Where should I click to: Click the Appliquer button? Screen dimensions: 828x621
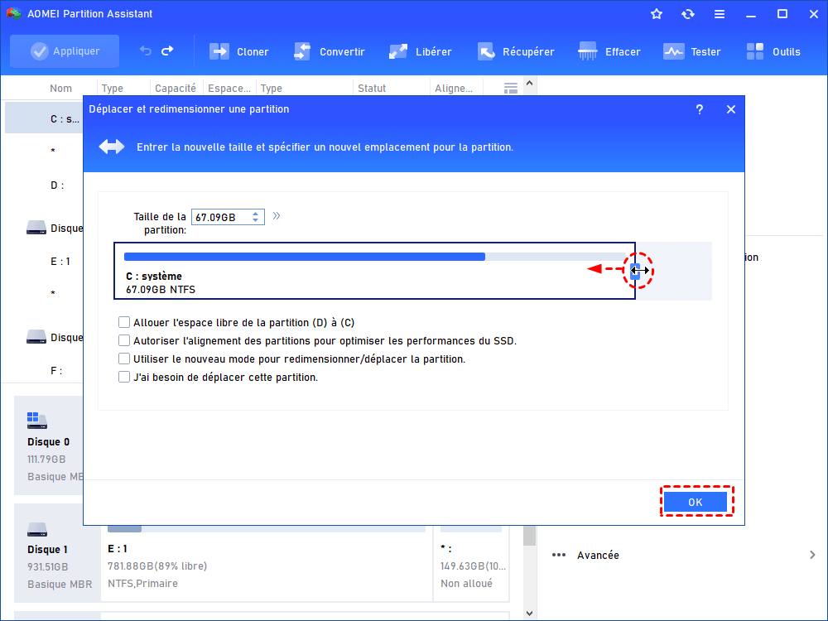click(x=65, y=51)
